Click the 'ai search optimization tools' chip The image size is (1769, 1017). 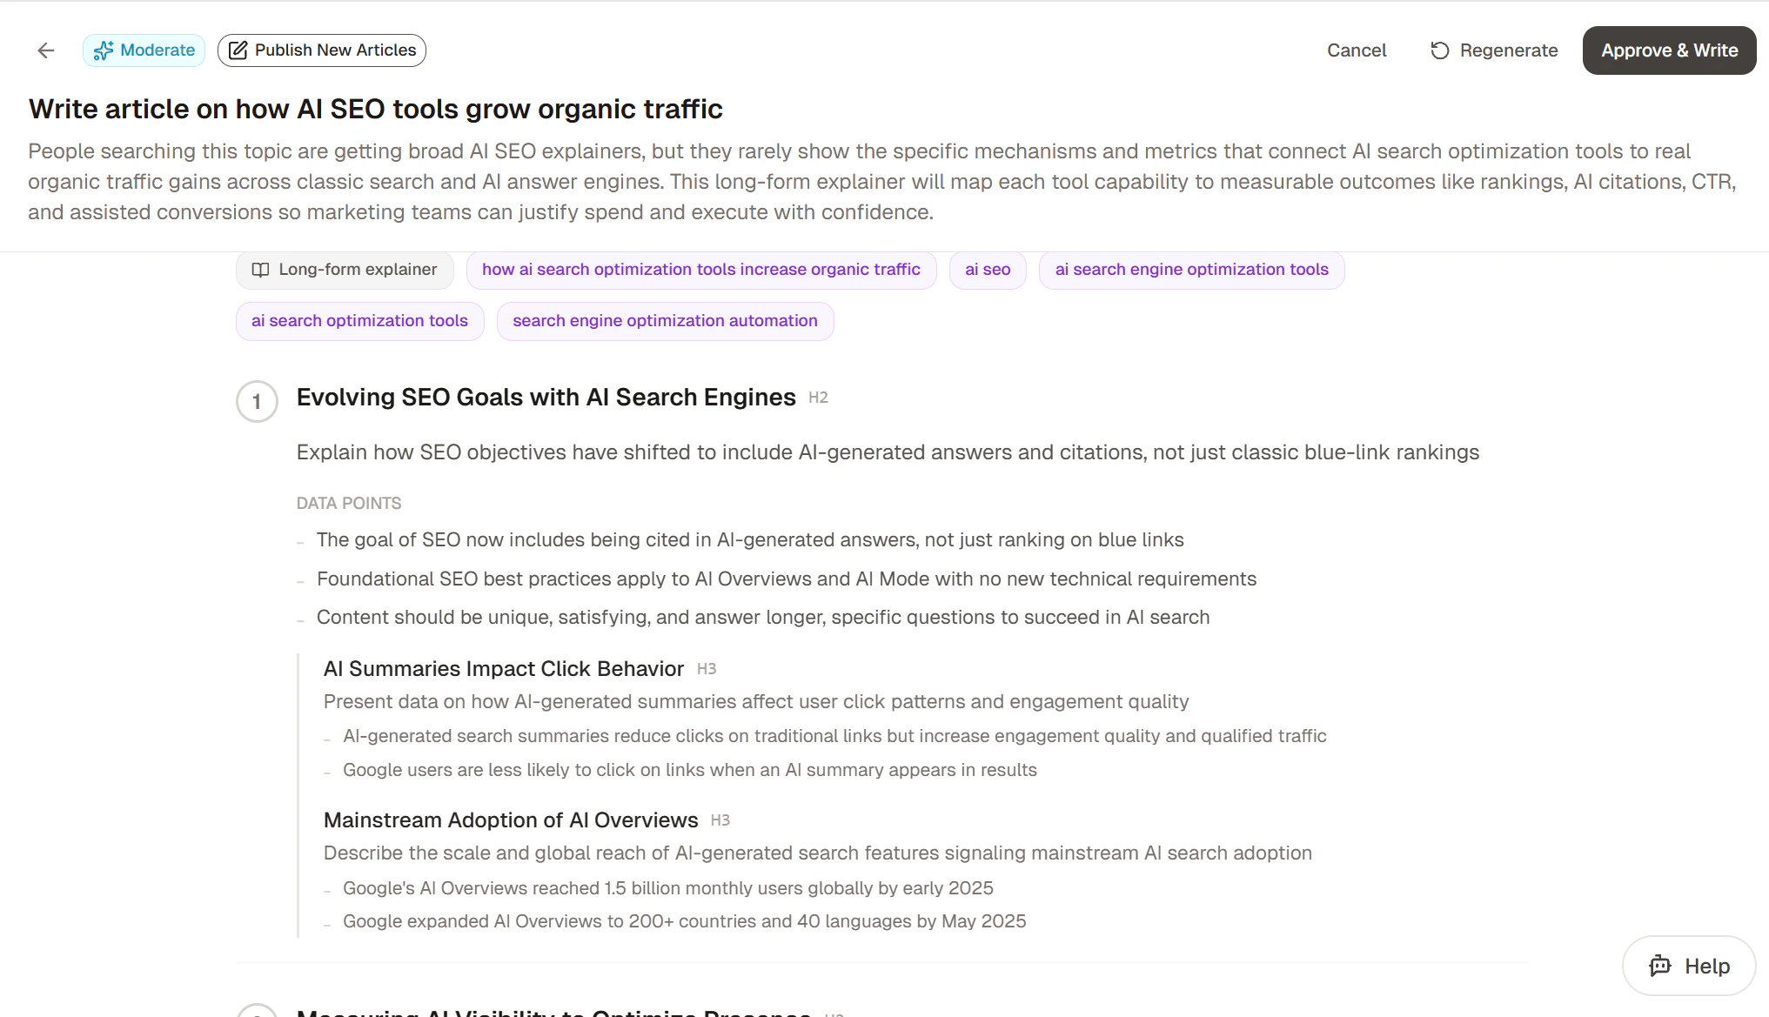tap(359, 321)
